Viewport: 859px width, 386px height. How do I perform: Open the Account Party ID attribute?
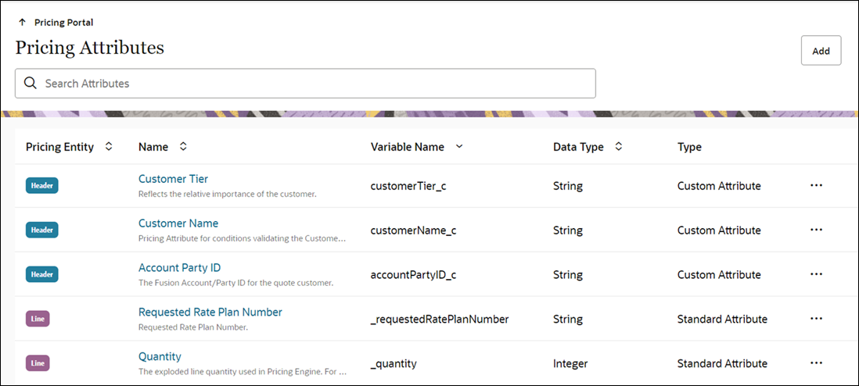click(180, 268)
